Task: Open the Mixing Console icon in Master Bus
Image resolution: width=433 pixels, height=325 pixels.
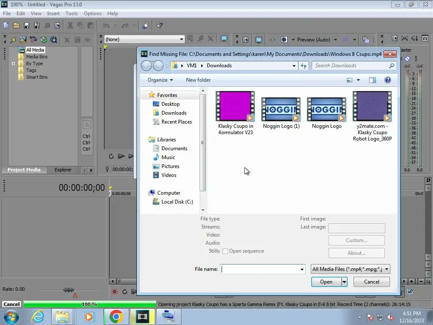Action: (425, 39)
